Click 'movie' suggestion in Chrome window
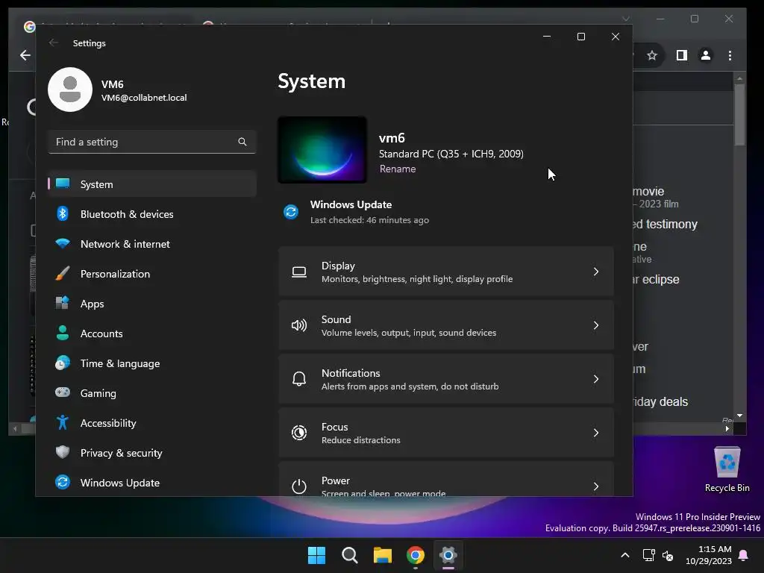Screen dimensions: 764x573 [648, 191]
